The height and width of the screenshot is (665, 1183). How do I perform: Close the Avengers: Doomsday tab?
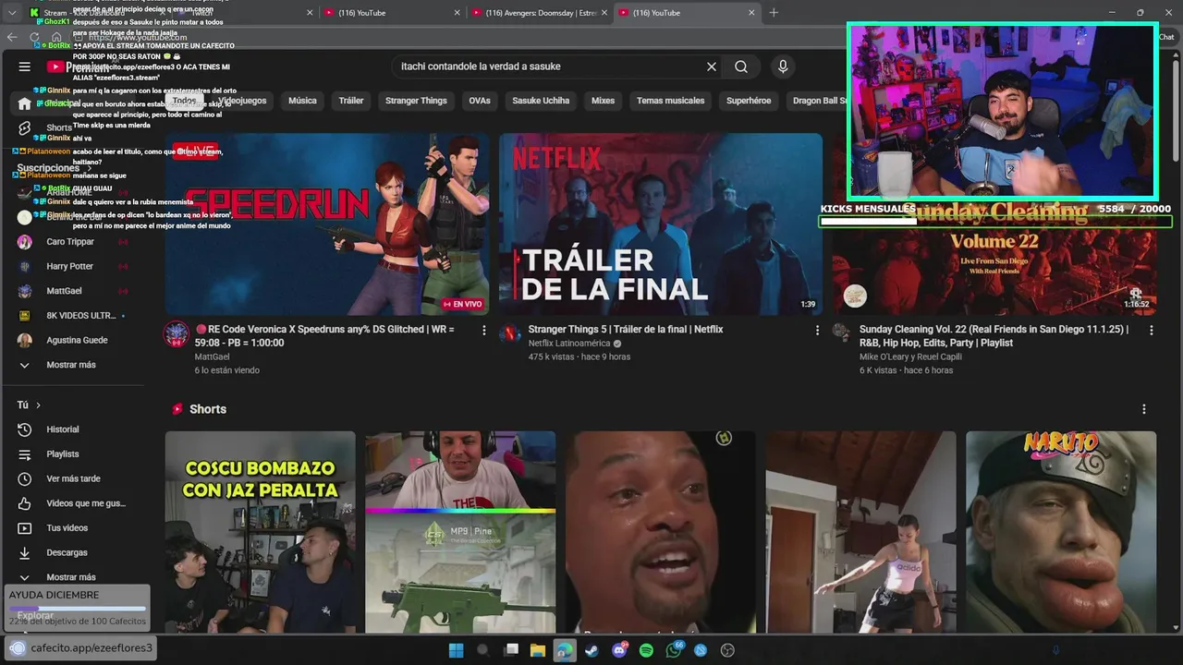coord(605,13)
